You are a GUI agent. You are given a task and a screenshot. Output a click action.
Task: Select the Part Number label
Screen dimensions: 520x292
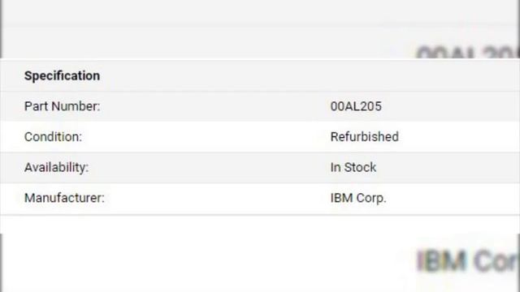point(62,106)
